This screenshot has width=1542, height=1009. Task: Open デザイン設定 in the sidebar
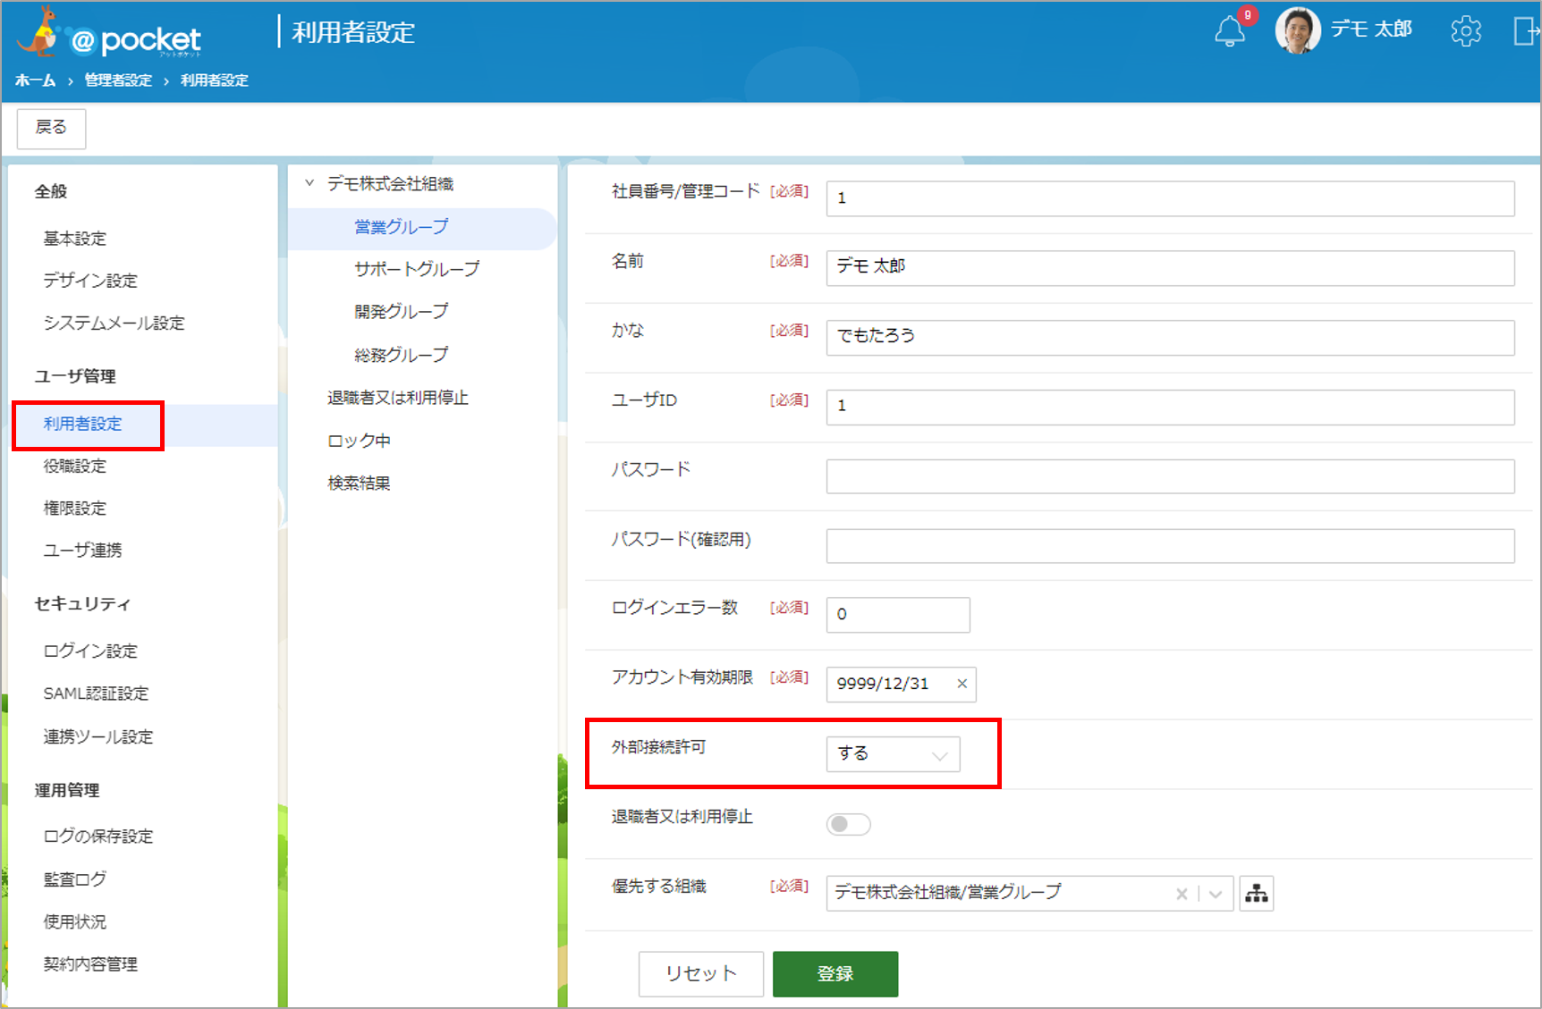(x=90, y=281)
